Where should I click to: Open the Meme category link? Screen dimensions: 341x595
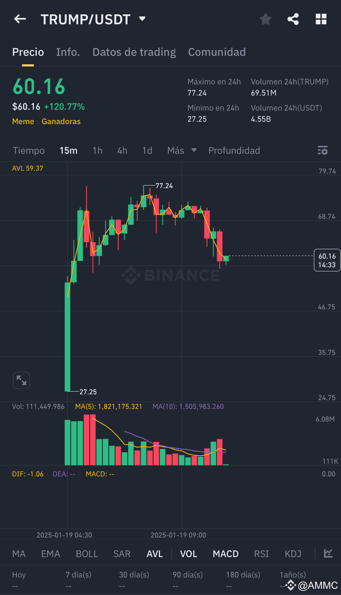(23, 121)
